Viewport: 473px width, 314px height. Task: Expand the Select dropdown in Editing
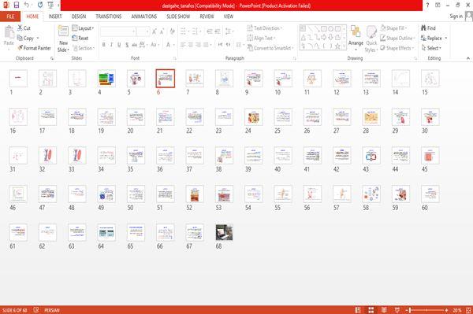pos(431,48)
